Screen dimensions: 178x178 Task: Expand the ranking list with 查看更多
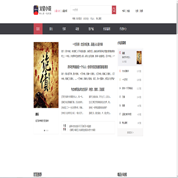coord(130,133)
